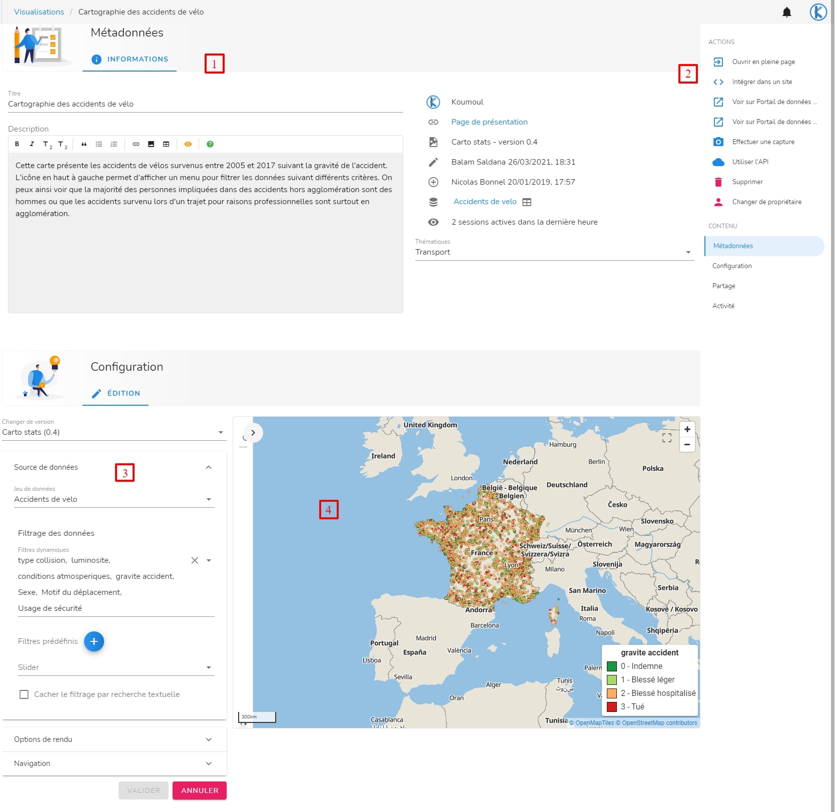Click the Utiliser l'API cloud icon
The height and width of the screenshot is (812, 837).
click(718, 162)
